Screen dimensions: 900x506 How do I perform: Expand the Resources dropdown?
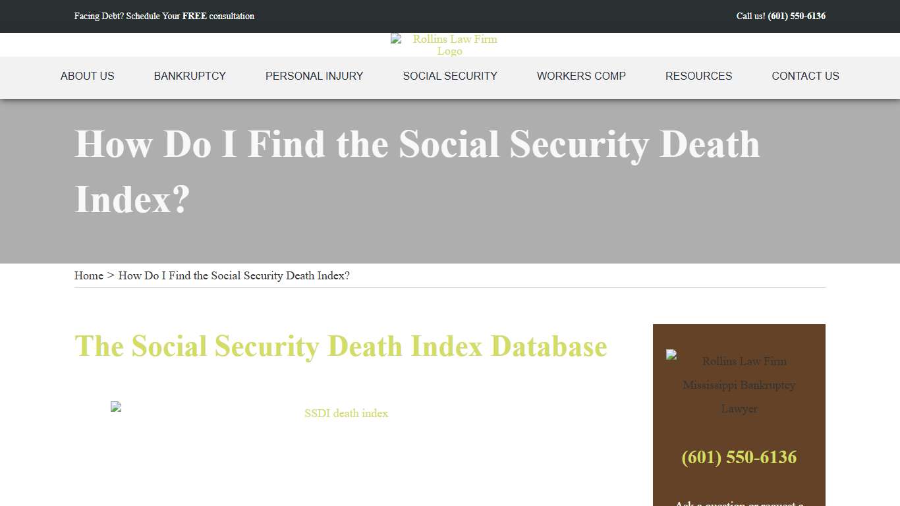coord(698,76)
